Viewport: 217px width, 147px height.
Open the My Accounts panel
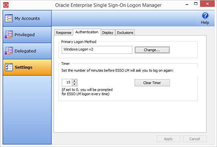click(27, 18)
